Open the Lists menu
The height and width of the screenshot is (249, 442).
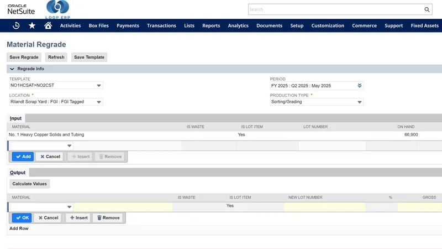(189, 25)
